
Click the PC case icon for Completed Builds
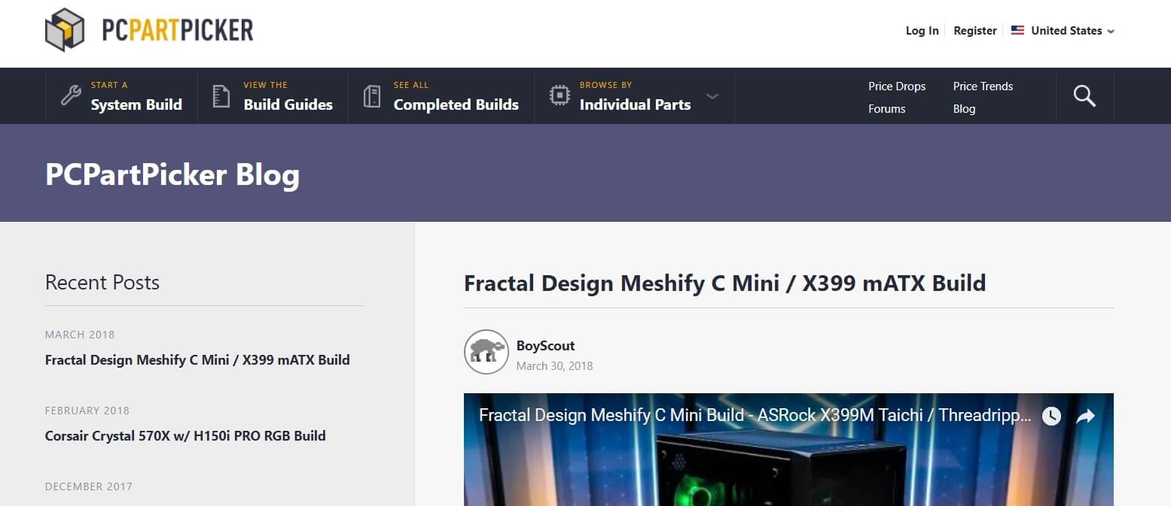[x=372, y=95]
